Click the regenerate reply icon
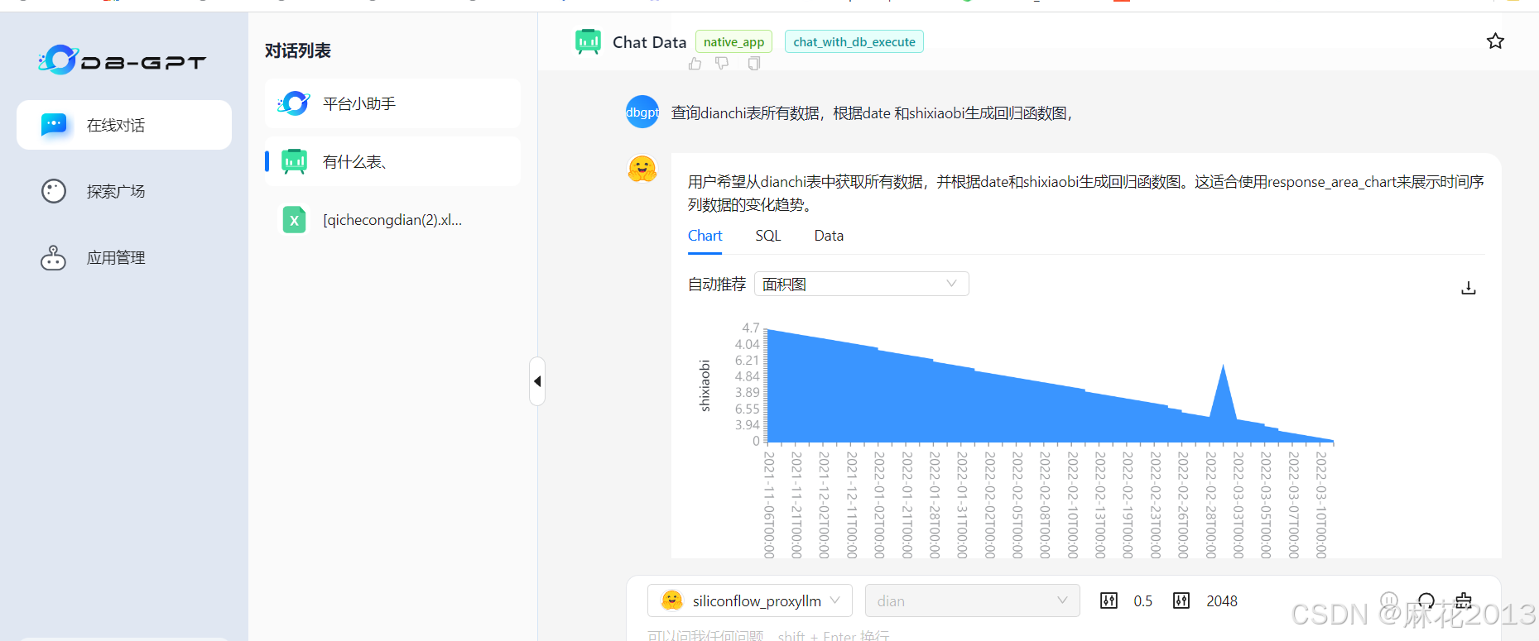Screen dimensions: 1539x641 [x=1426, y=600]
